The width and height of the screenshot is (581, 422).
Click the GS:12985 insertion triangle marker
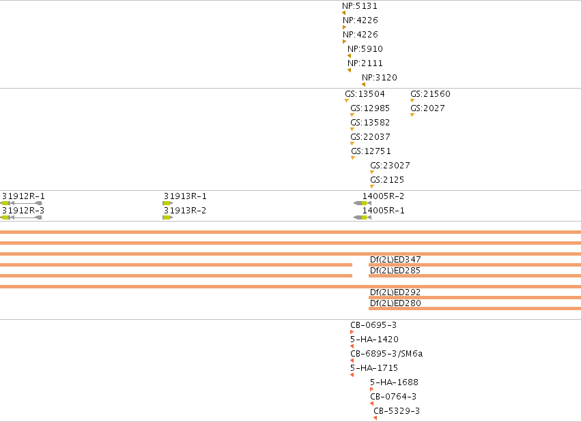[x=352, y=115]
